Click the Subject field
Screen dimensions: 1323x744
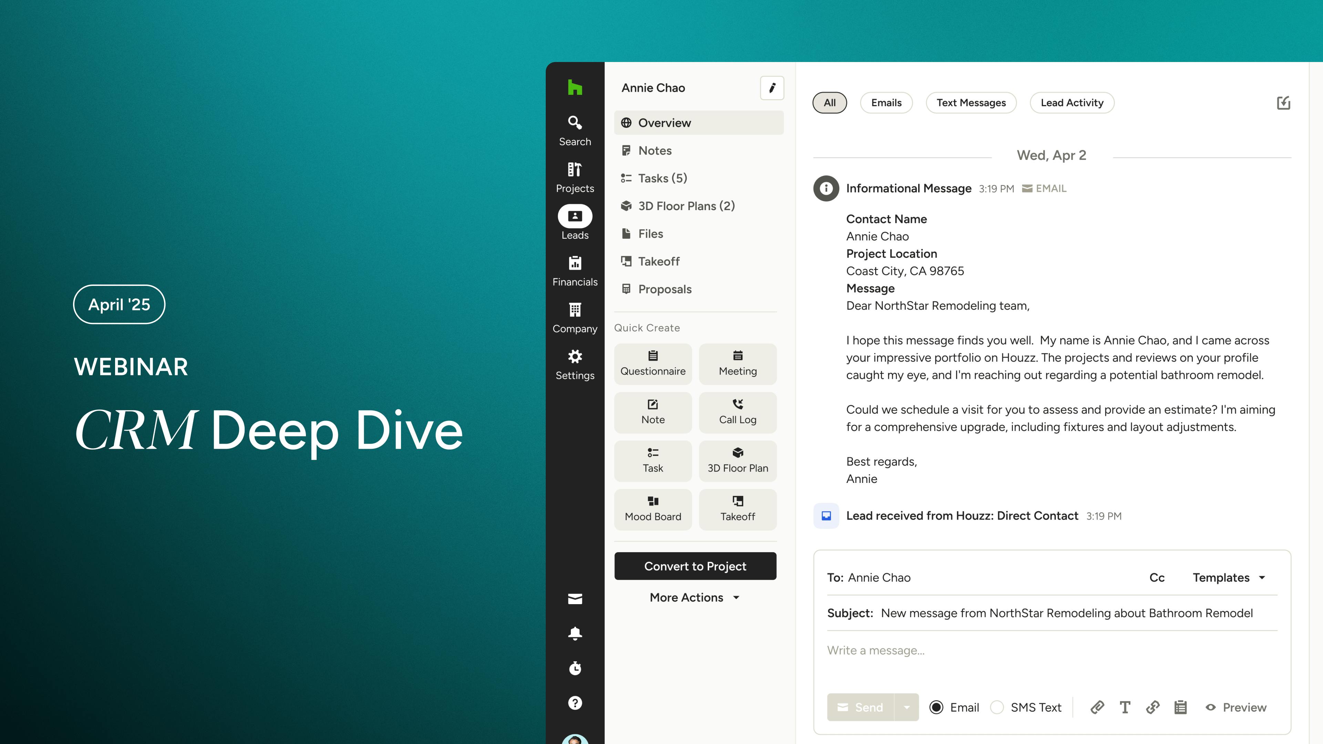pos(1052,613)
